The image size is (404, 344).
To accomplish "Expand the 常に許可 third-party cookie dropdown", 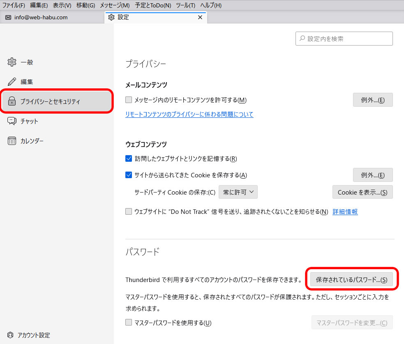I will [x=238, y=192].
